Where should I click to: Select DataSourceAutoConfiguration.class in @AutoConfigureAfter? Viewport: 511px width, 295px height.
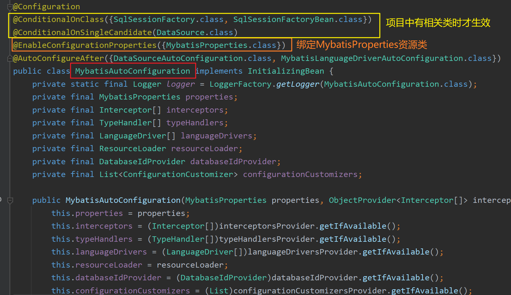[x=192, y=58]
